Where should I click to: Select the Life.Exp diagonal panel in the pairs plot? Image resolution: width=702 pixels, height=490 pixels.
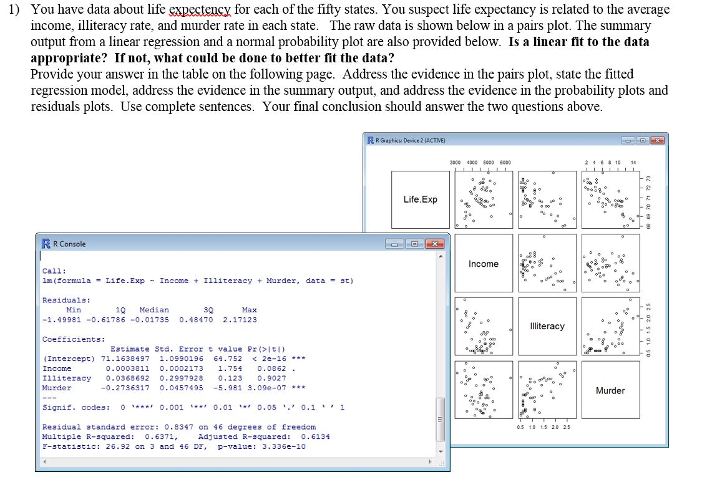(x=420, y=198)
